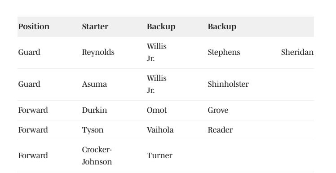Select the Vaihola backup cell
336x173 pixels.
pyautogui.click(x=160, y=130)
